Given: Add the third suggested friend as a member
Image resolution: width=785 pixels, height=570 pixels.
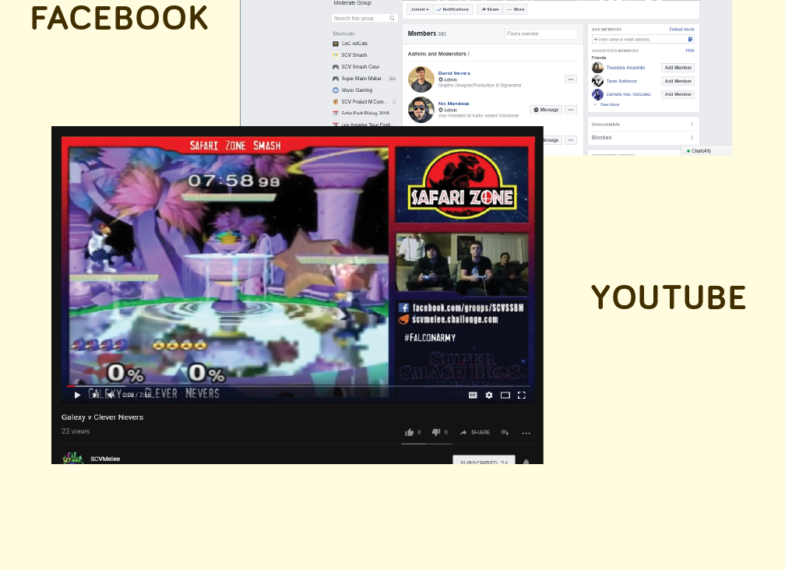Looking at the screenshot, I should tap(678, 94).
